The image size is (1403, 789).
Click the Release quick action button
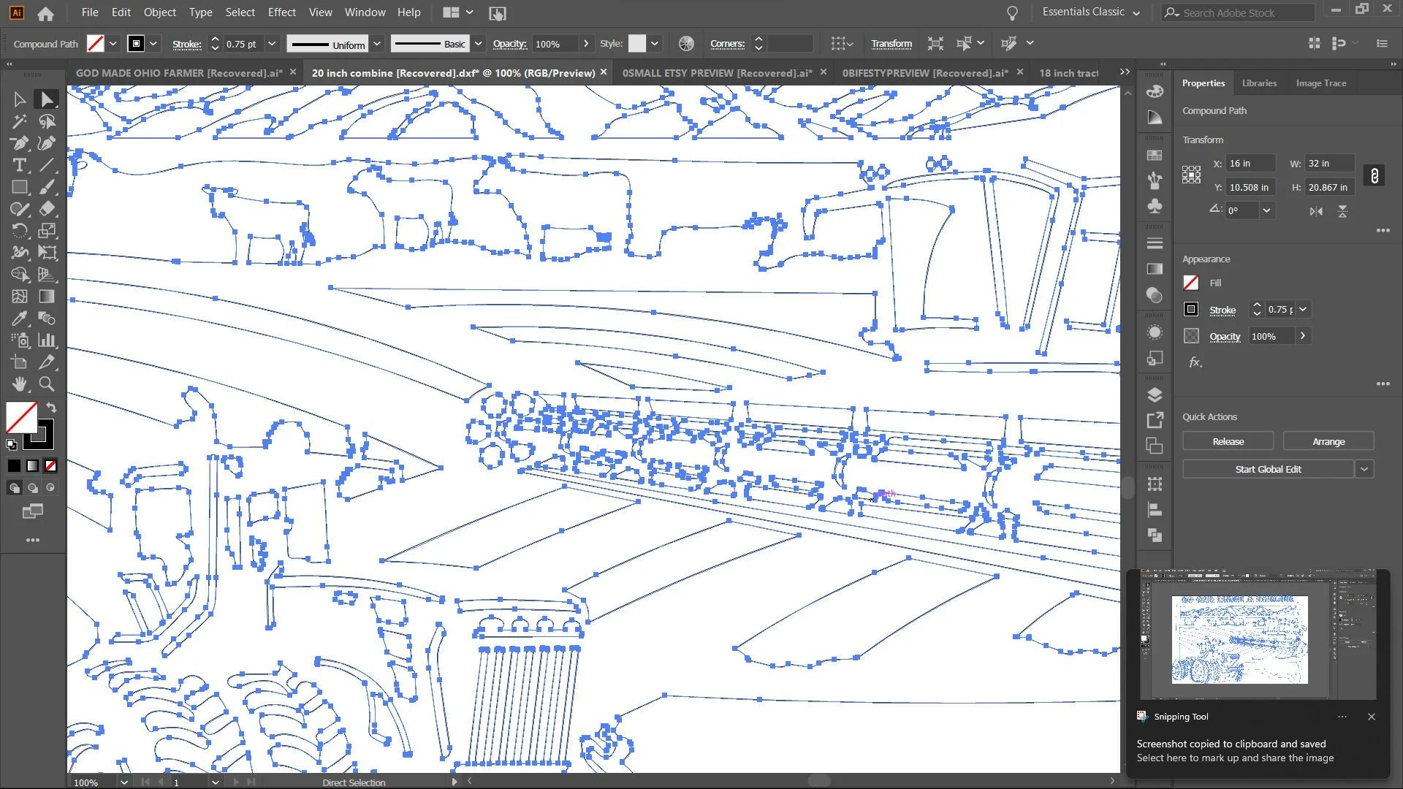(x=1228, y=441)
